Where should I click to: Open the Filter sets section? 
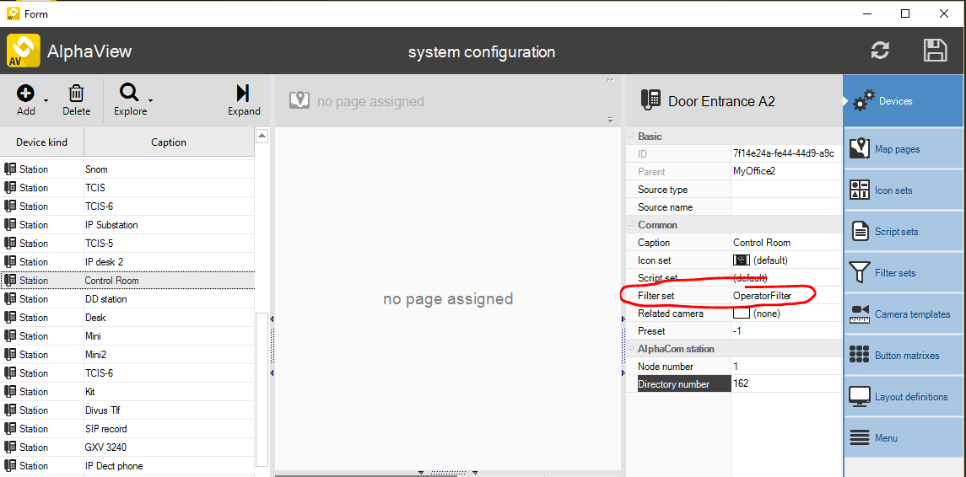(903, 273)
